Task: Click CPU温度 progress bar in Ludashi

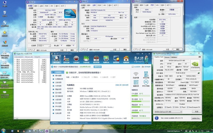Action: pos(141,96)
